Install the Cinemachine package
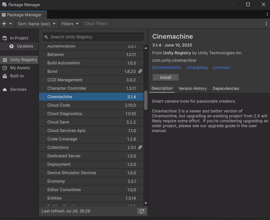Viewport: 270px width, 220px height. pyautogui.click(x=165, y=77)
